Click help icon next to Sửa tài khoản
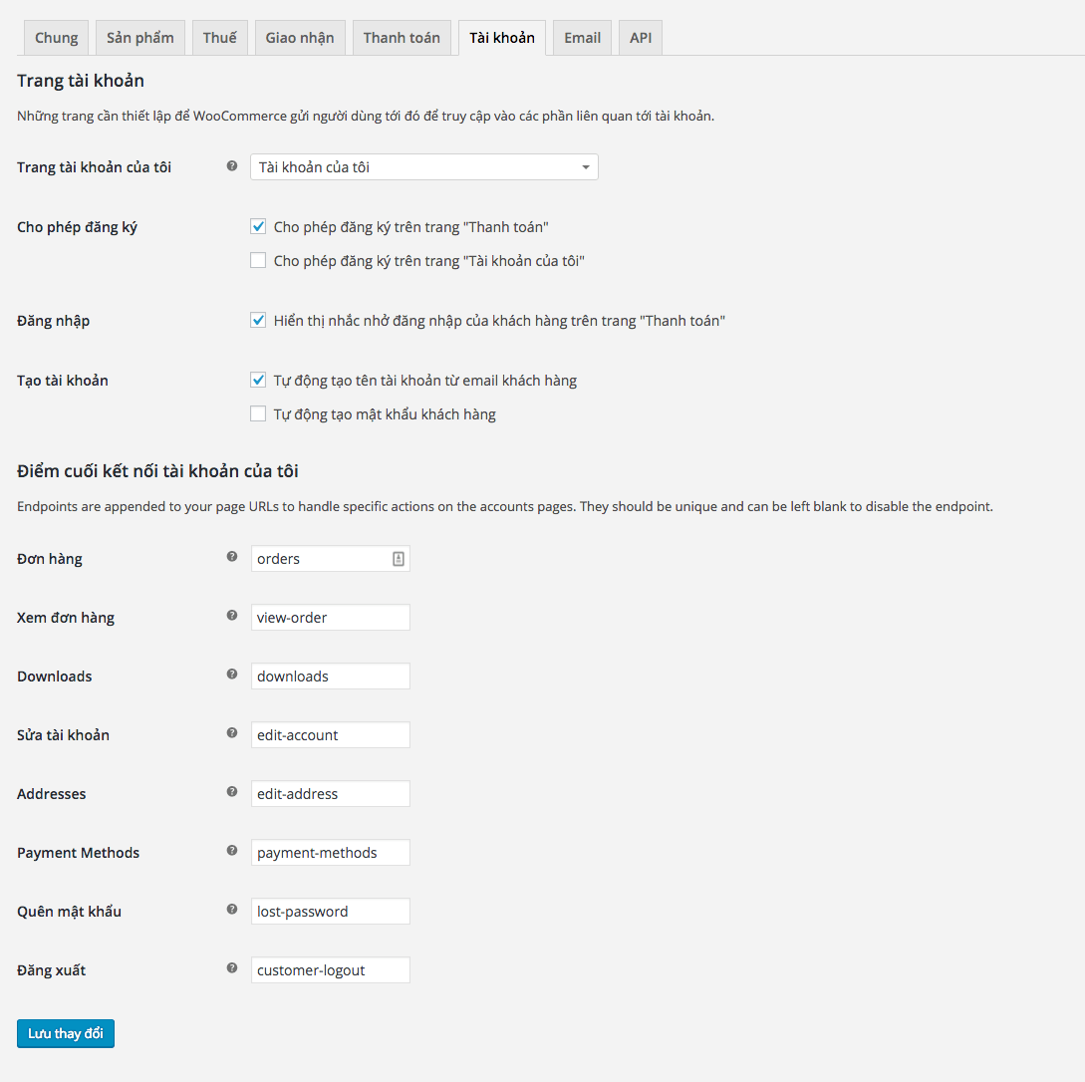Image resolution: width=1085 pixels, height=1082 pixels. [x=232, y=733]
